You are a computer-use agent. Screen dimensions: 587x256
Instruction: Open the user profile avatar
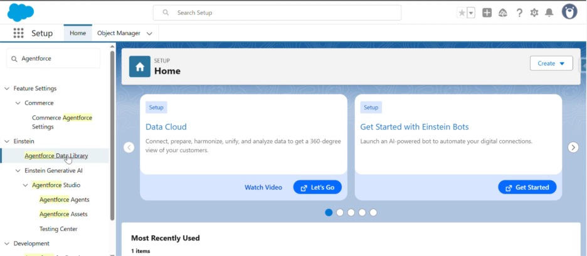tap(569, 12)
